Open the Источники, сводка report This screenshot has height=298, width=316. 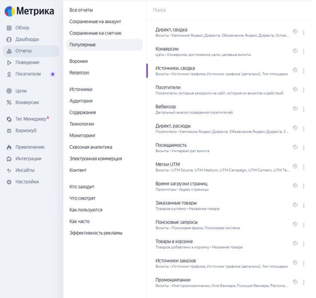pyautogui.click(x=175, y=68)
